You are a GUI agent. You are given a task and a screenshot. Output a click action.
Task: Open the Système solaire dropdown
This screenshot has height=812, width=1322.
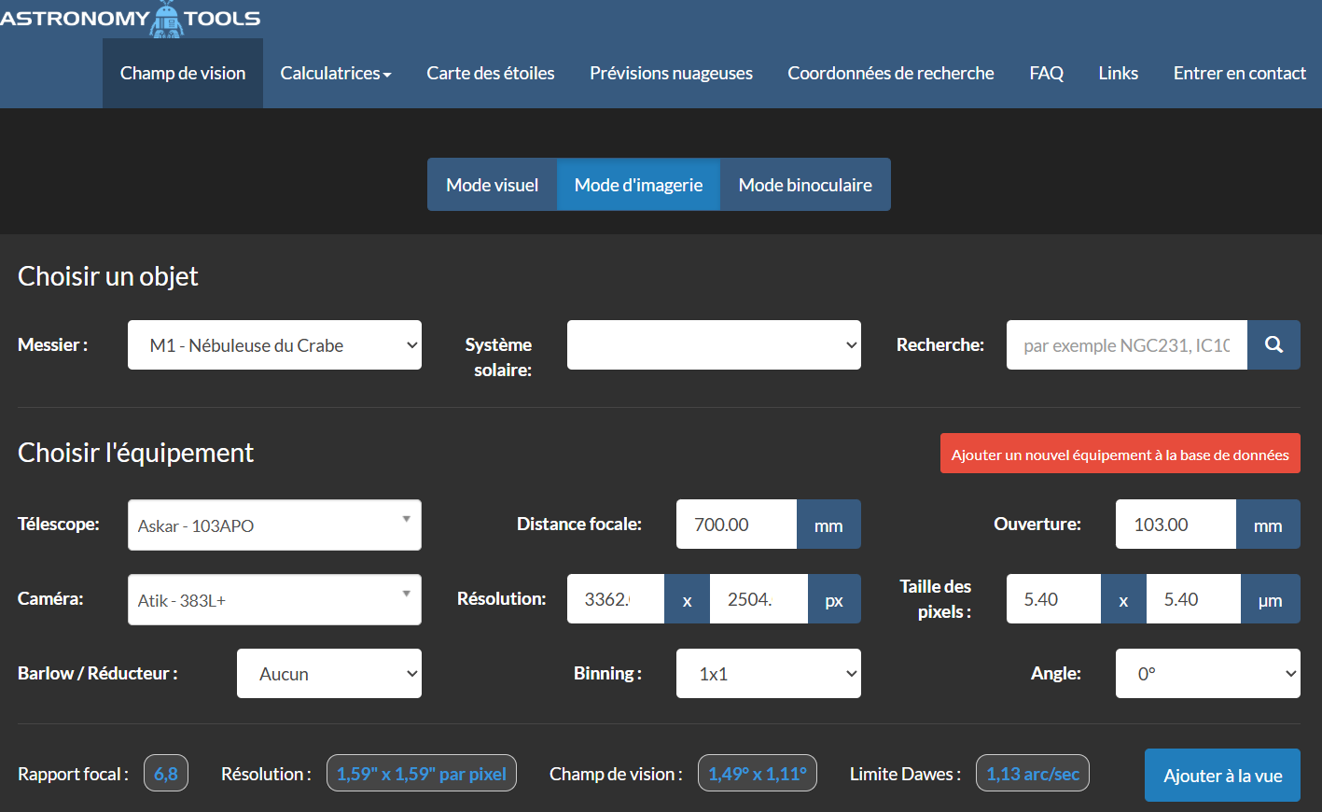tap(714, 345)
